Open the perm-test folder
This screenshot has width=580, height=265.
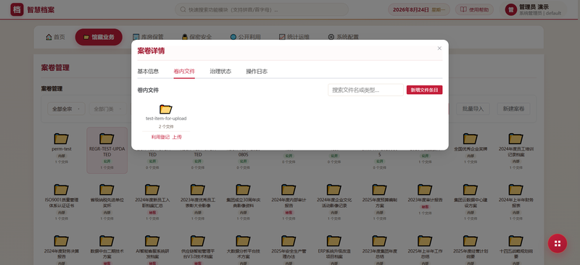pos(62,138)
